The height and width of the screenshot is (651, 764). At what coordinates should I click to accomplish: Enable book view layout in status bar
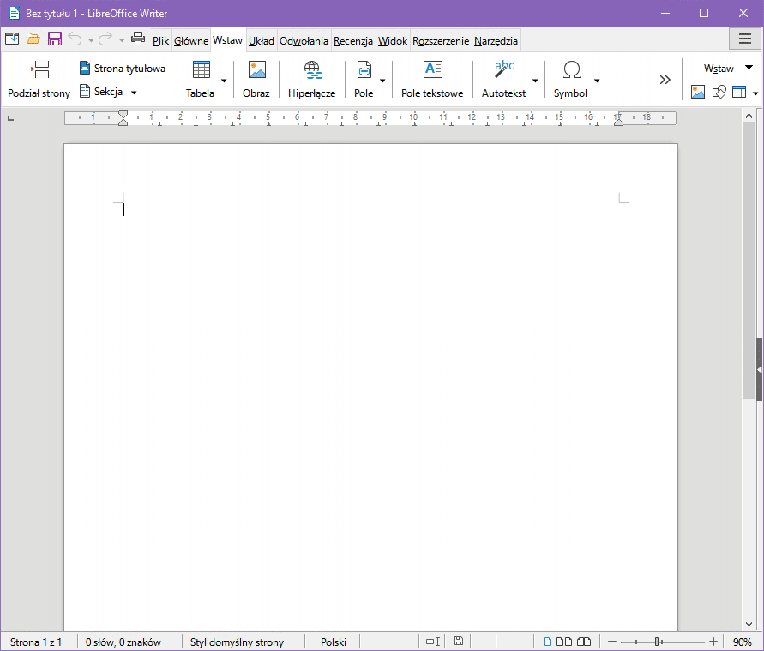click(x=584, y=642)
